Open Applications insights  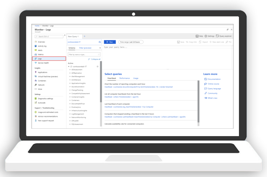pyautogui.click(x=43, y=72)
